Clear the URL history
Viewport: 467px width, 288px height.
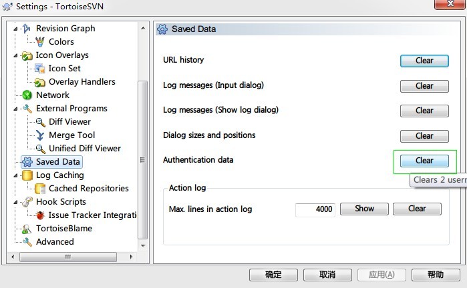[424, 61]
